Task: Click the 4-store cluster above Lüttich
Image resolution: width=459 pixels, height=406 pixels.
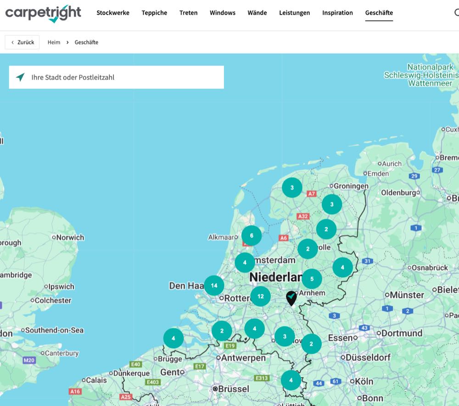Action: click(x=291, y=380)
